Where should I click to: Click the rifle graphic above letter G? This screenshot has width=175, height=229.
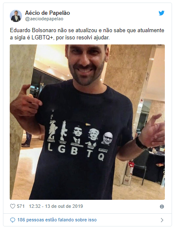click(x=63, y=131)
